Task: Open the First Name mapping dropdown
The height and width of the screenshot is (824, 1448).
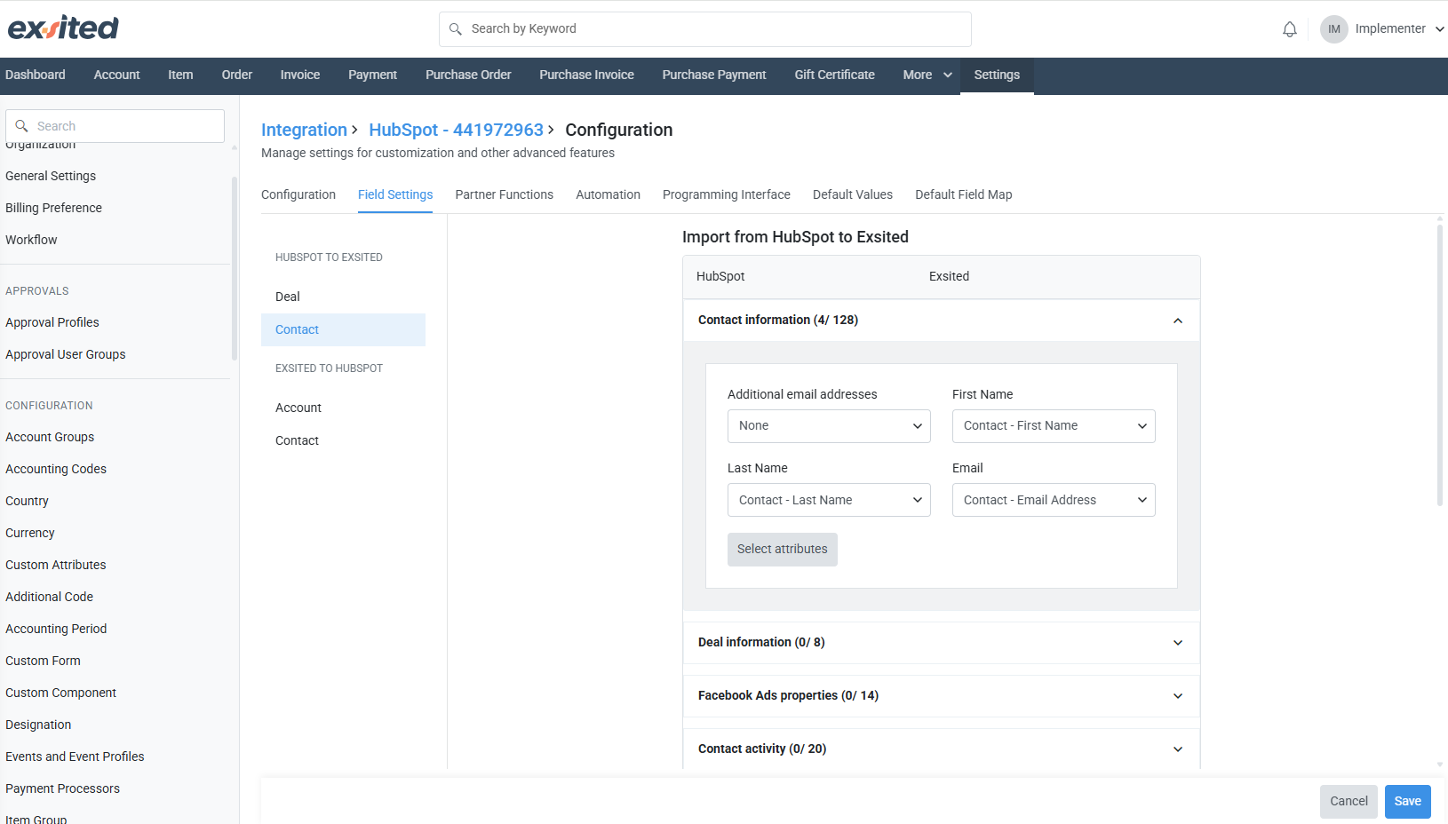Action: click(1054, 426)
